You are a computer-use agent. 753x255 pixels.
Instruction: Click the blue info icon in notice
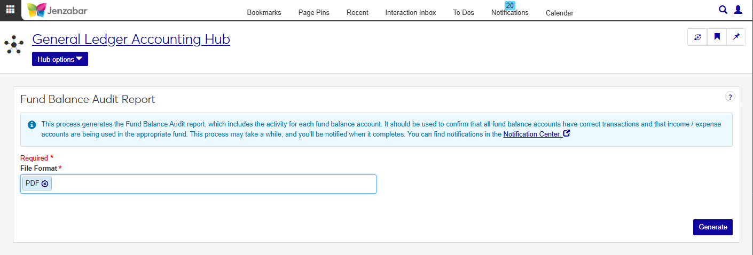[x=32, y=125]
